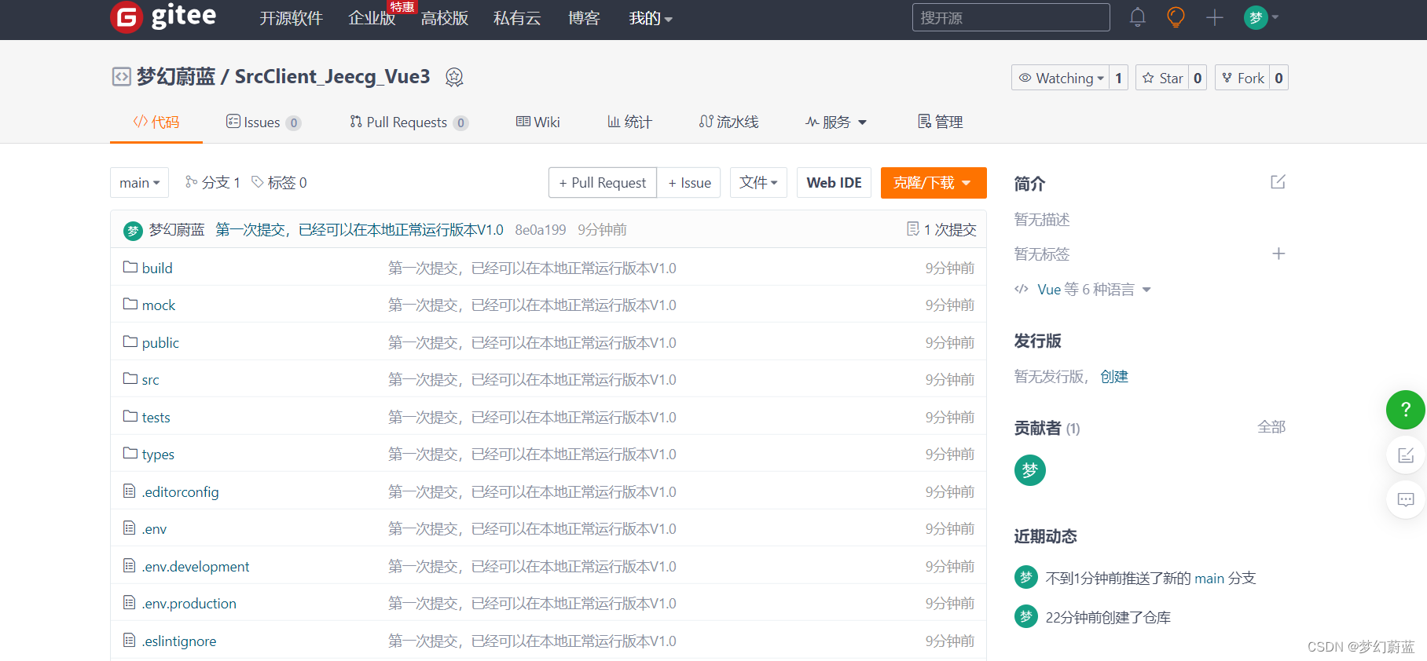
Task: Open the .env.development file
Action: (x=195, y=567)
